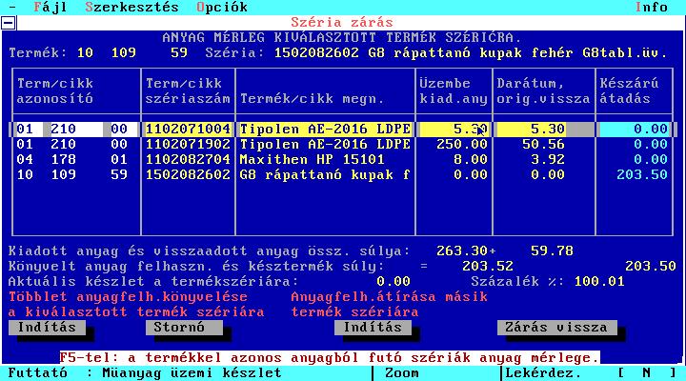Click the 250.00 issued quantity cell

coord(462,145)
